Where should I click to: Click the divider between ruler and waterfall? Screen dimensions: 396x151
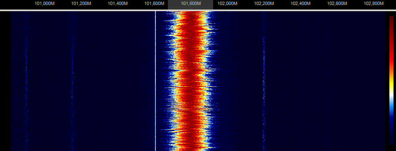tap(198, 10)
